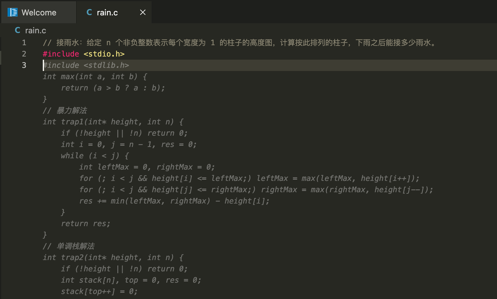Viewport: 497px width, 299px height.
Task: Close the rain.c editor tab
Action: (x=143, y=12)
